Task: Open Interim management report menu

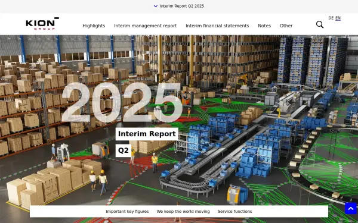Action: click(145, 26)
